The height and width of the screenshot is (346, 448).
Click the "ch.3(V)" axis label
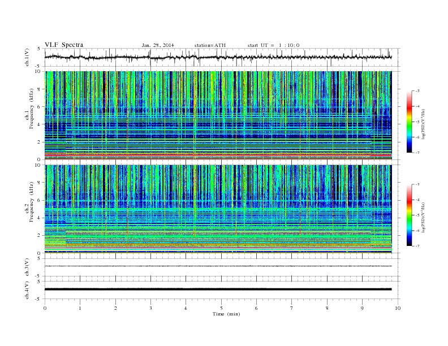[27, 267]
